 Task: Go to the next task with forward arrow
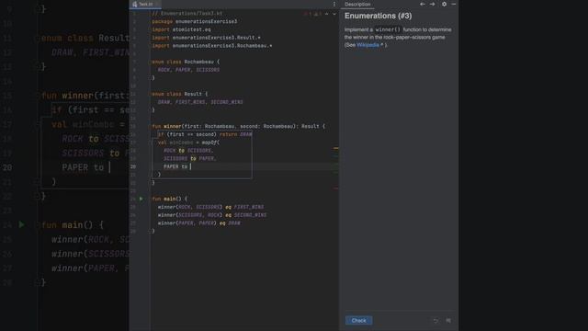click(433, 4)
